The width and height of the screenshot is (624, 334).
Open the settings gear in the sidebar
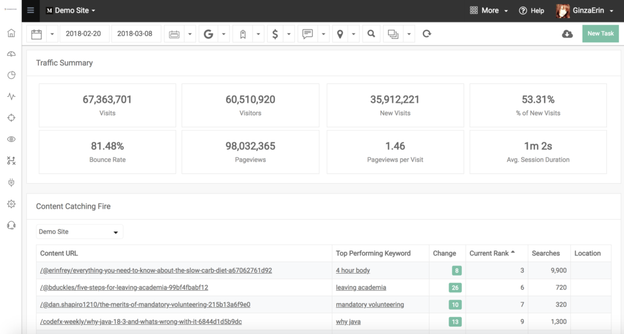point(11,204)
